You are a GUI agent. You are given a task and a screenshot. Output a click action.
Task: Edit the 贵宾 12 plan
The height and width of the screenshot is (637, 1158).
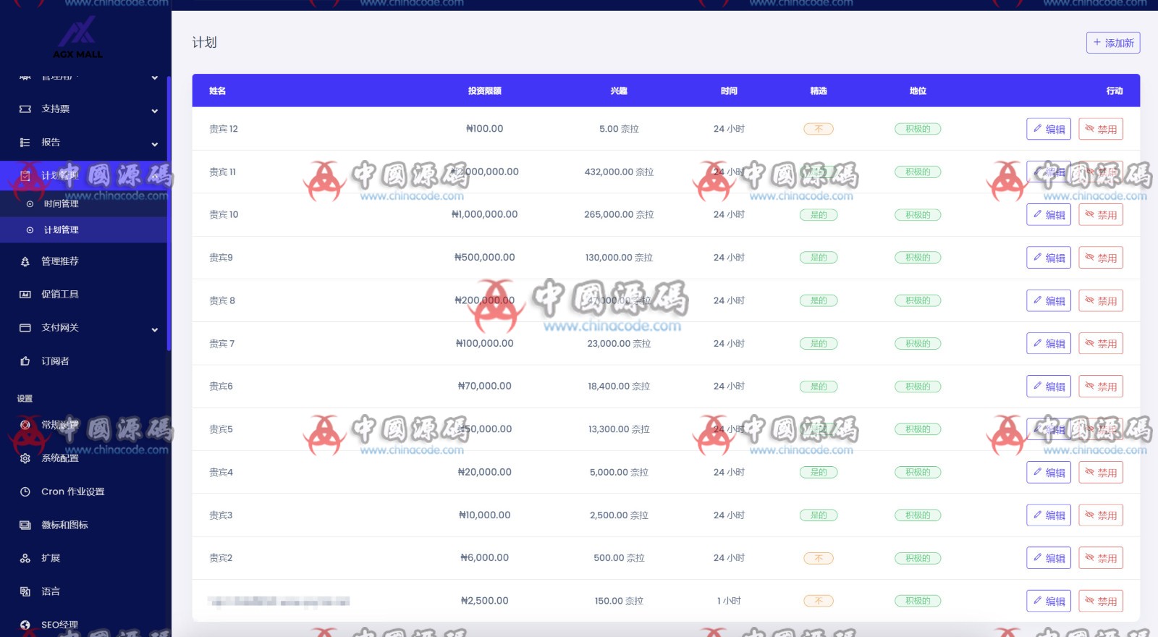[1048, 129]
